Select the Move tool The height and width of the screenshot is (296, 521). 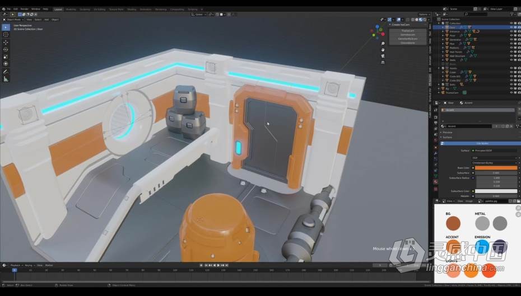coord(6,43)
